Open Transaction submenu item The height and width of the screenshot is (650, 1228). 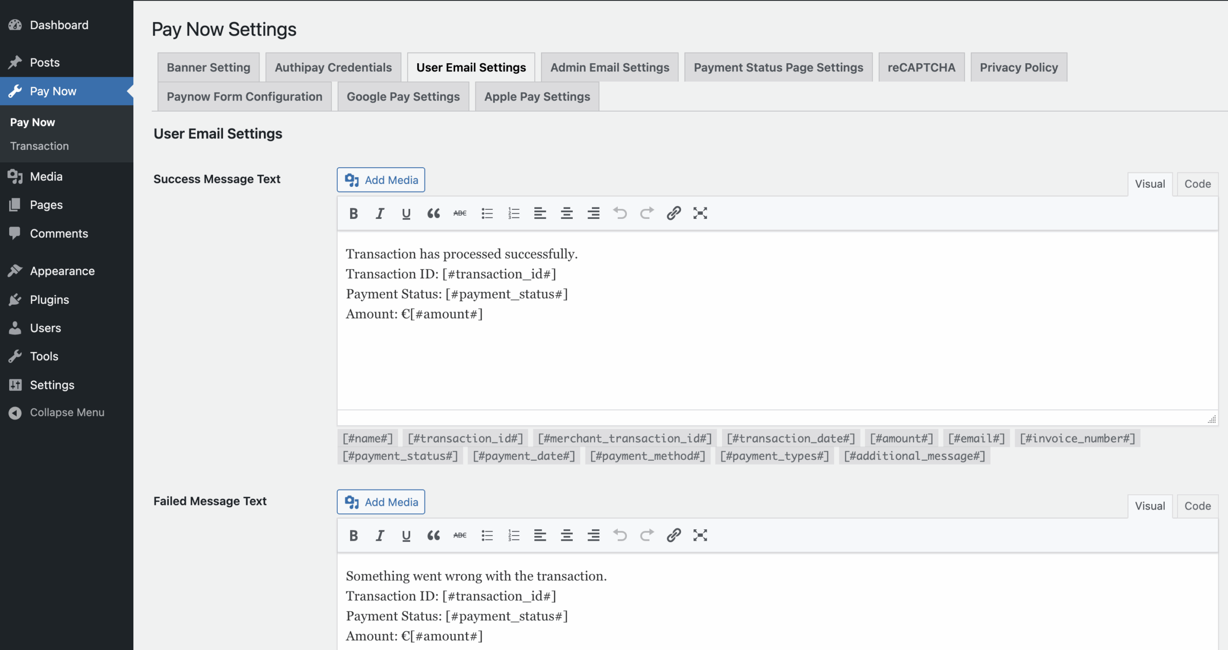[39, 146]
